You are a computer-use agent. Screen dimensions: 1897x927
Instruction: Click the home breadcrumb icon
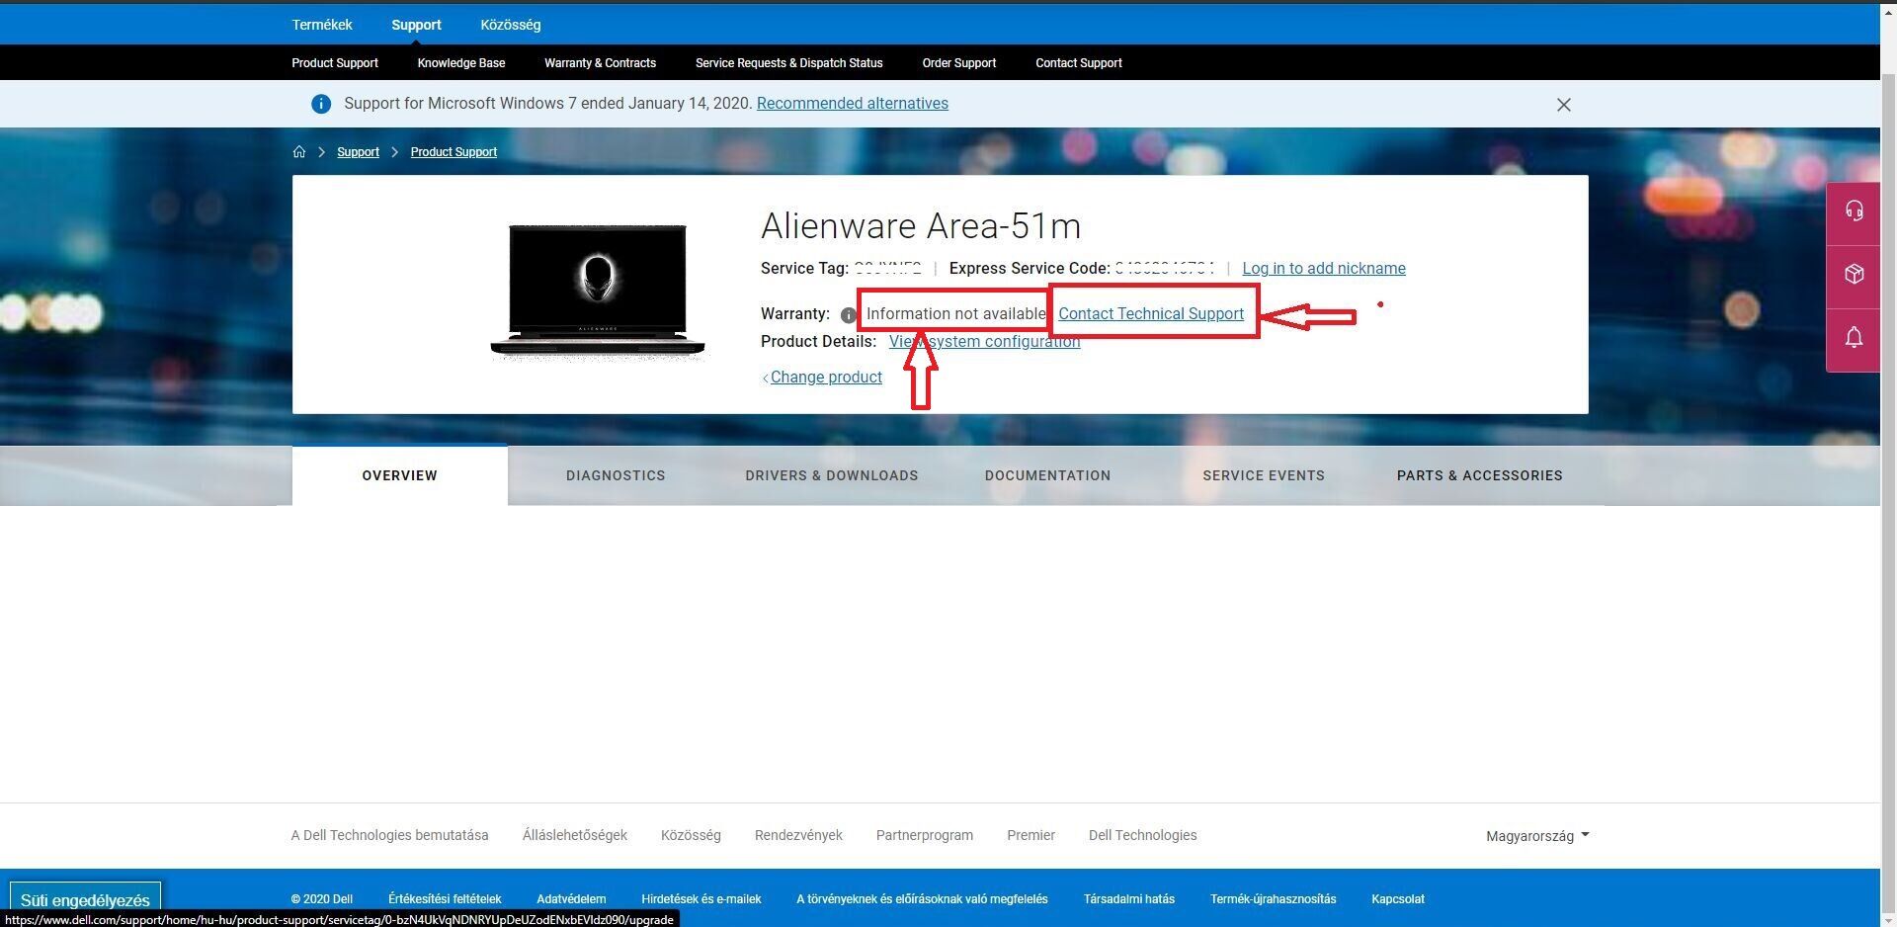[299, 152]
